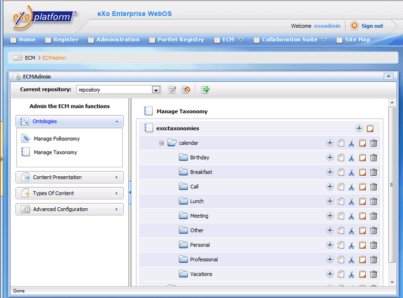Click the scrollbar up arrow
Viewport: 403px width, 298px height.
(392, 102)
